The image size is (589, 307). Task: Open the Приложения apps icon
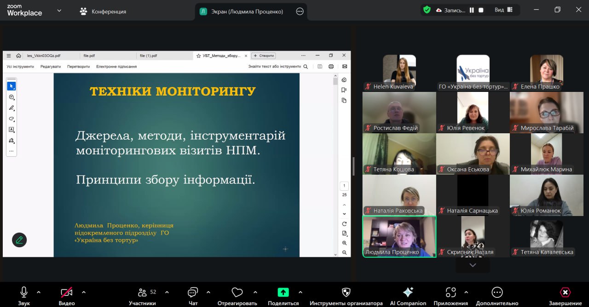coord(451,292)
